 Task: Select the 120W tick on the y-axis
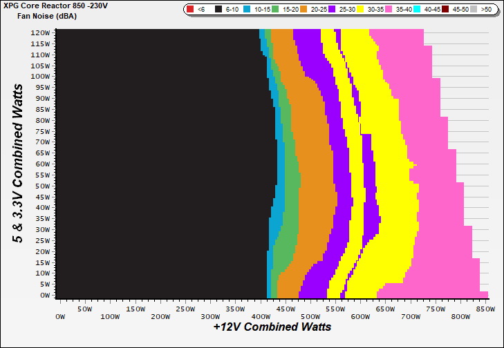pyautogui.click(x=39, y=32)
